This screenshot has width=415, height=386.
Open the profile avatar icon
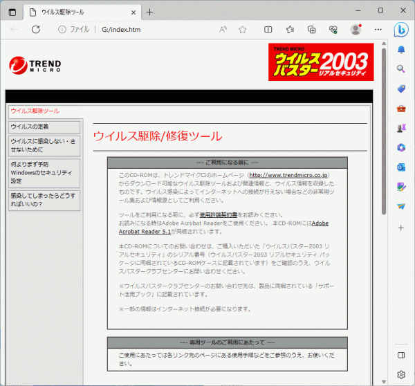click(356, 29)
